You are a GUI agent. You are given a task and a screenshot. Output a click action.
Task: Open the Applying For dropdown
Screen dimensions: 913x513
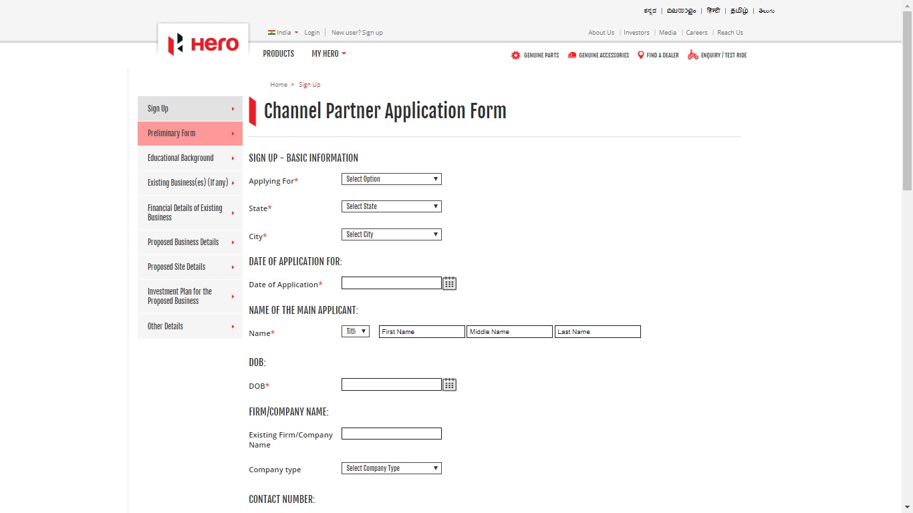391,178
